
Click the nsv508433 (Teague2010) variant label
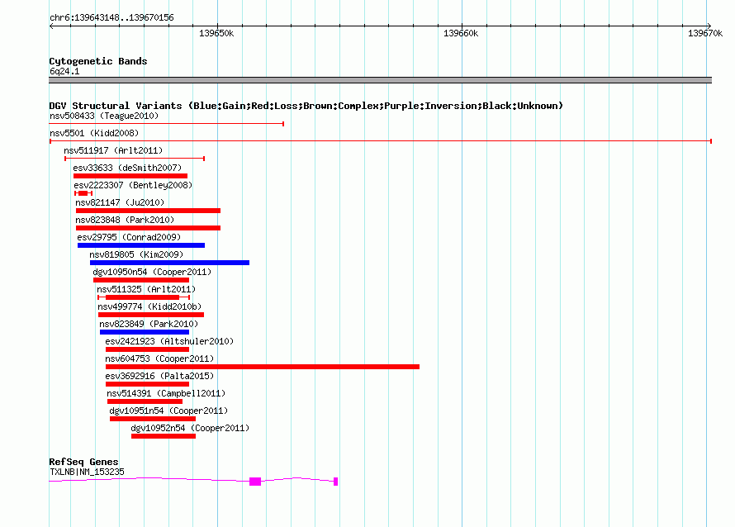pyautogui.click(x=104, y=116)
